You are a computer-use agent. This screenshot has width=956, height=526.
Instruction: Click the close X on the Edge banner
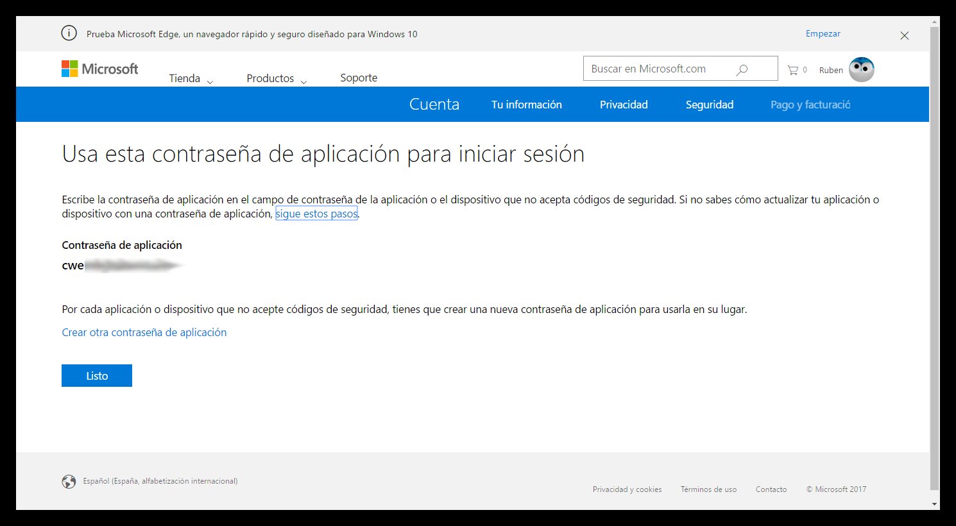click(x=904, y=35)
